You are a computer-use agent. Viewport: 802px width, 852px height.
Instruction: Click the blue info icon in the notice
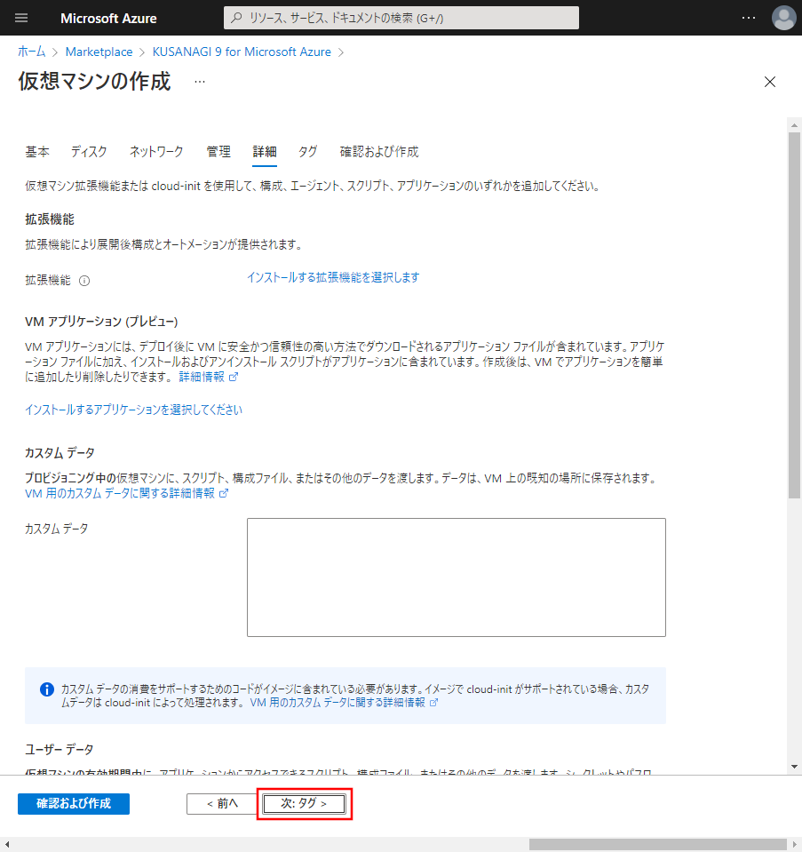[47, 689]
